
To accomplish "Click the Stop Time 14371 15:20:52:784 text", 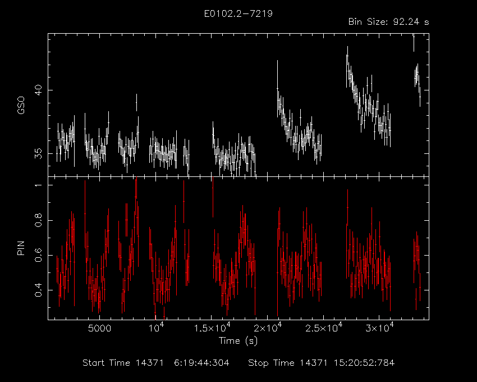I will pos(321,363).
